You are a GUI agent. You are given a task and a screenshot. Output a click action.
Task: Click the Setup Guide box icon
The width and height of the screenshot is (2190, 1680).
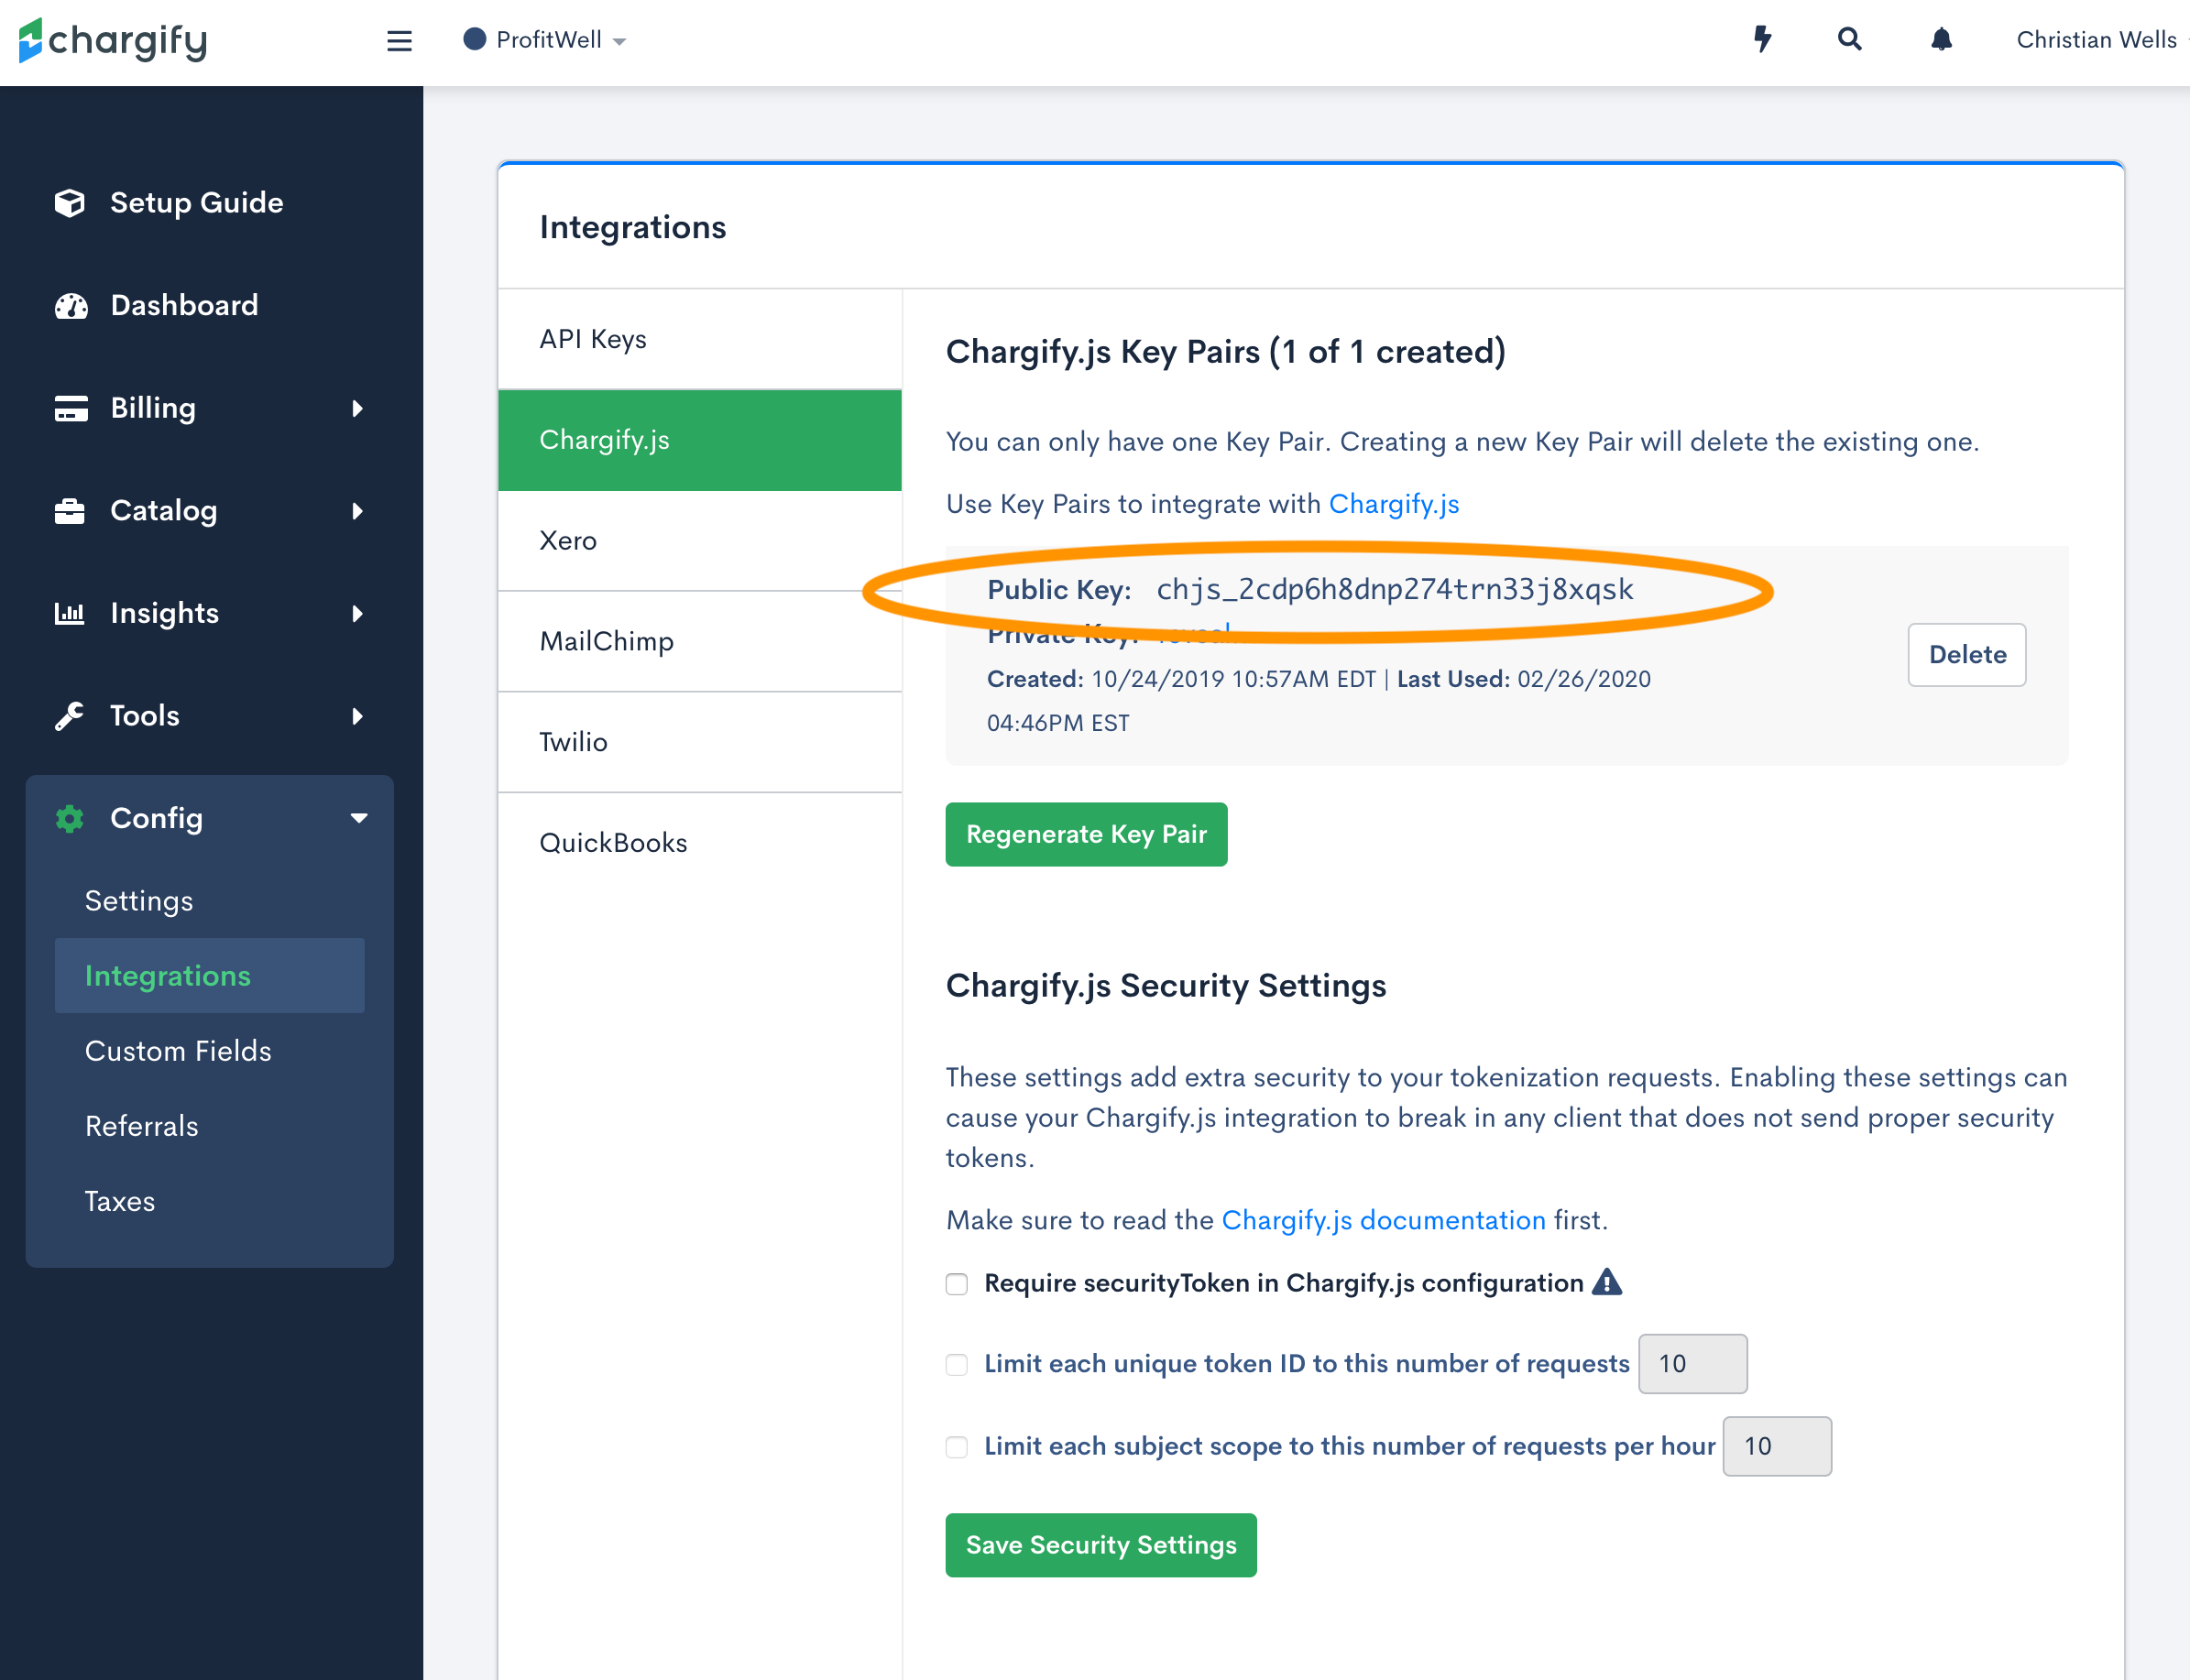click(x=69, y=202)
